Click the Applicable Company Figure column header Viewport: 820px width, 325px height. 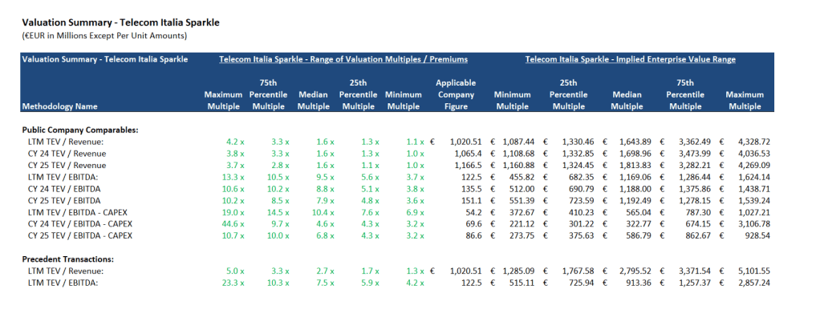tap(456, 94)
